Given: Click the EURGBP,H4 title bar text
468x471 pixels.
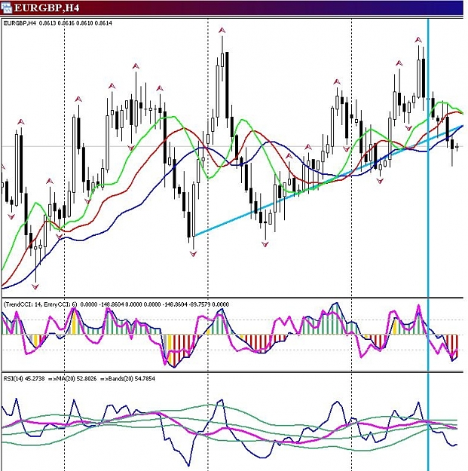Looking at the screenshot, I should click(x=47, y=8).
